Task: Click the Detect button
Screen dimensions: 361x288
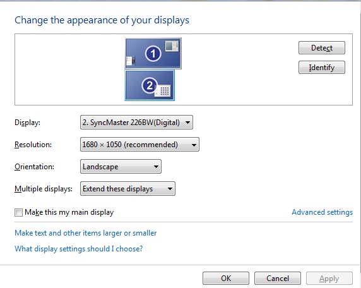Action: coord(322,48)
